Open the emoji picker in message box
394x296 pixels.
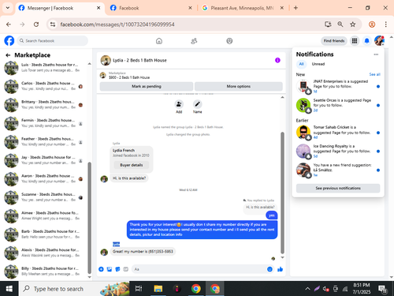[269, 269]
